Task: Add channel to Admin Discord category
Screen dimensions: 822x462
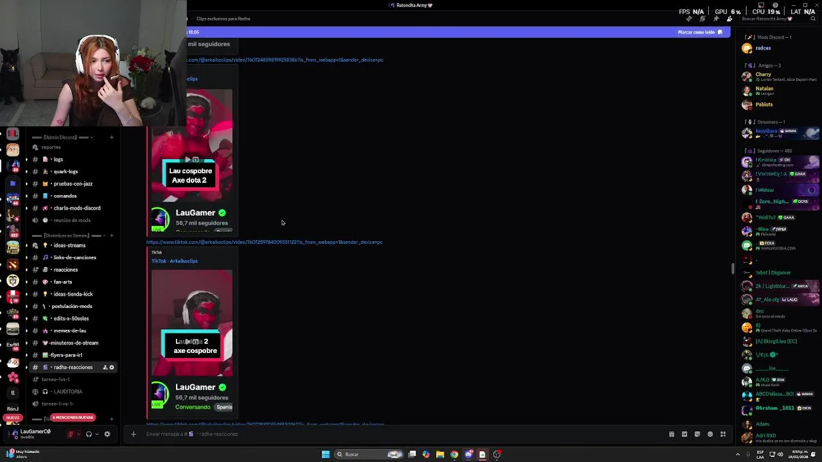Action: click(x=112, y=137)
